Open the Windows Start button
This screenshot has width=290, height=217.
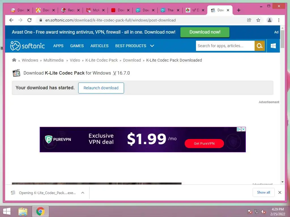7,211
